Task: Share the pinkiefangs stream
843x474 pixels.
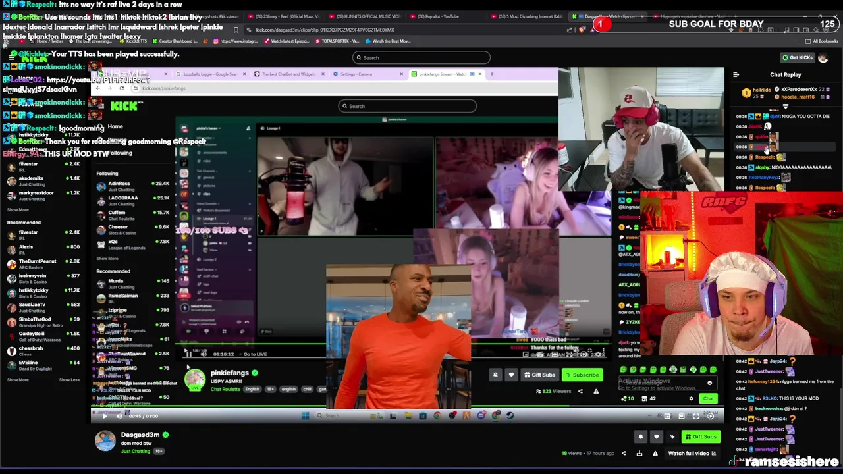Action: [580, 391]
